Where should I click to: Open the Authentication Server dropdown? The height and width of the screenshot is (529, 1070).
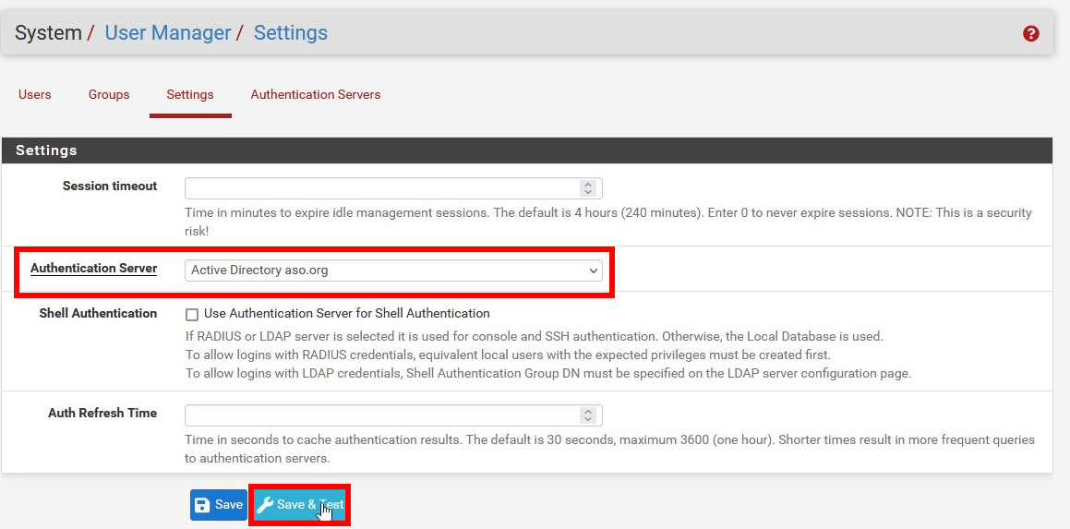click(x=393, y=271)
